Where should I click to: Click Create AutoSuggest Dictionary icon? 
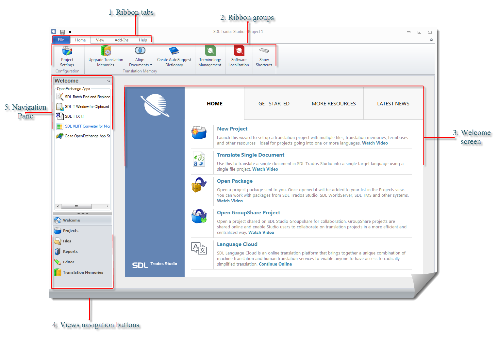(x=174, y=51)
